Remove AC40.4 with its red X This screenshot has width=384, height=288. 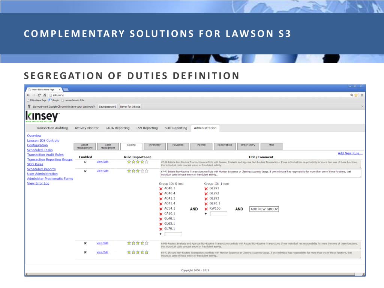pyautogui.click(x=161, y=194)
